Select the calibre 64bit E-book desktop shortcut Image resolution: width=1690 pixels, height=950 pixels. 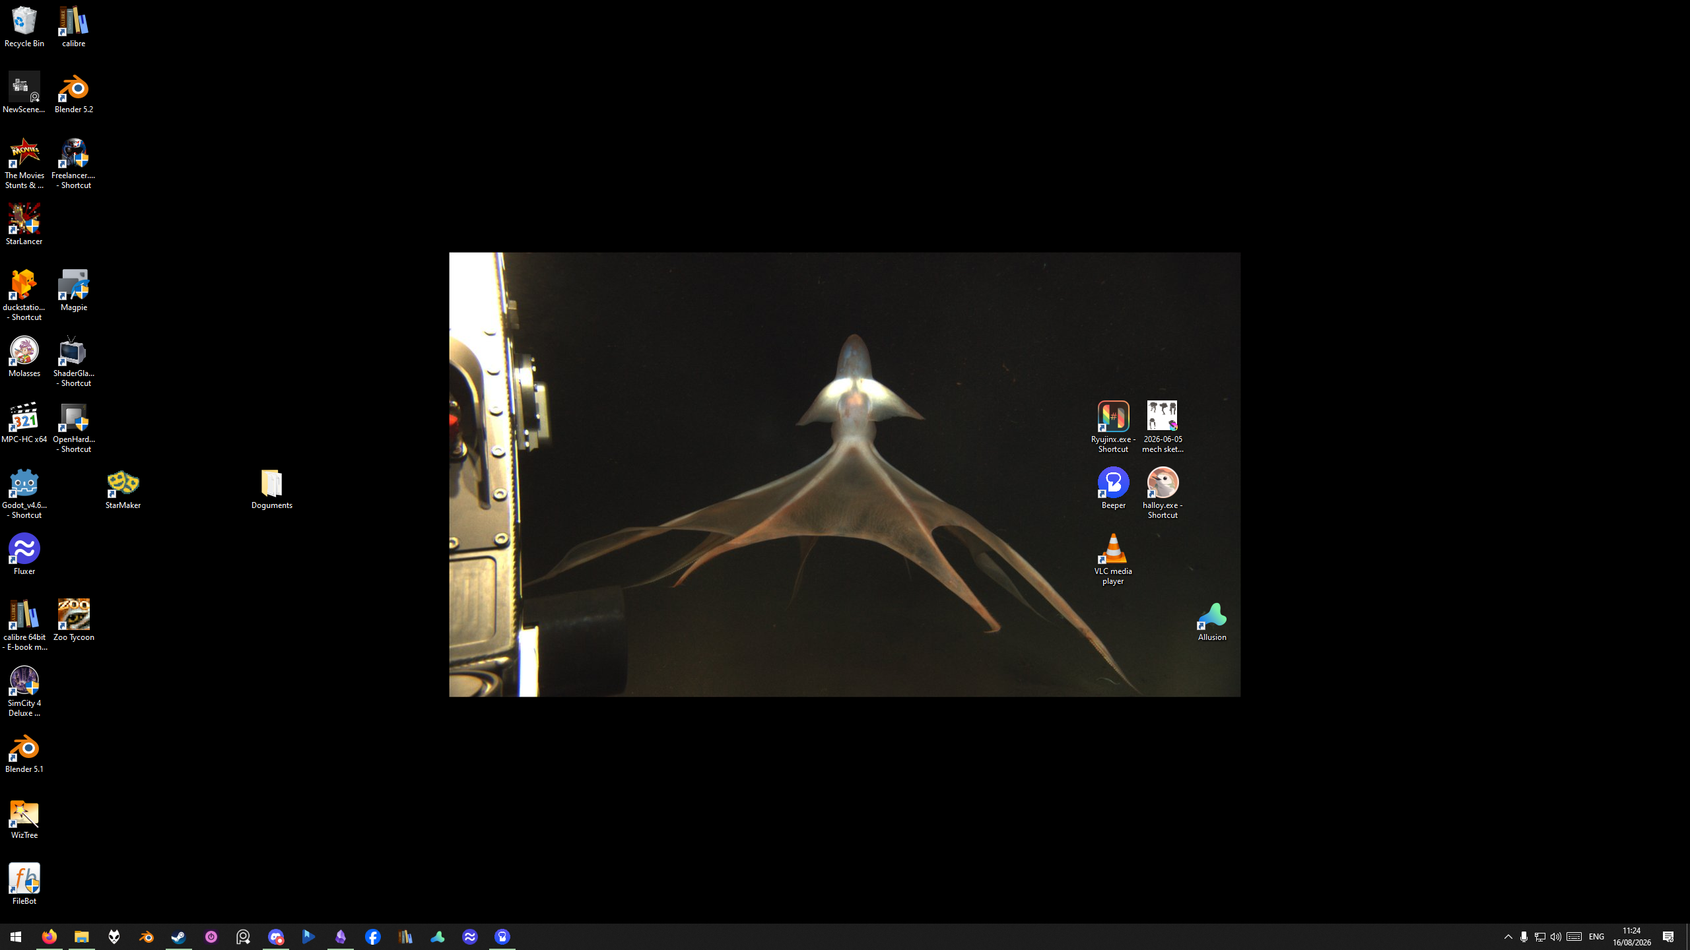pos(24,625)
